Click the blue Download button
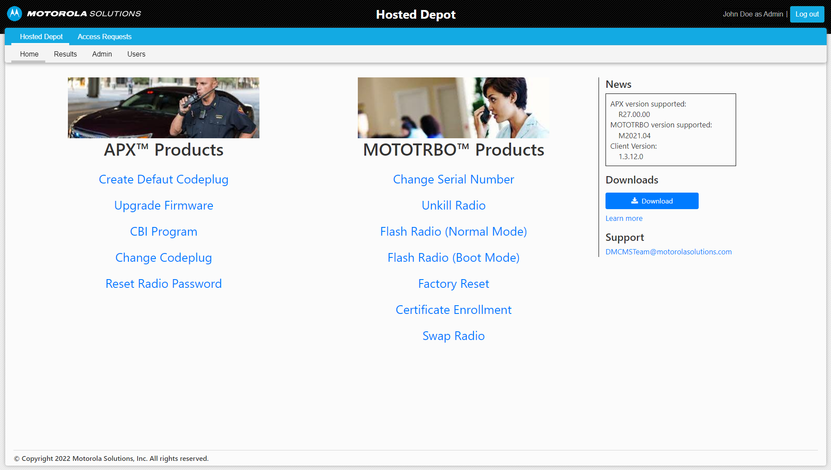831x470 pixels. pos(652,201)
